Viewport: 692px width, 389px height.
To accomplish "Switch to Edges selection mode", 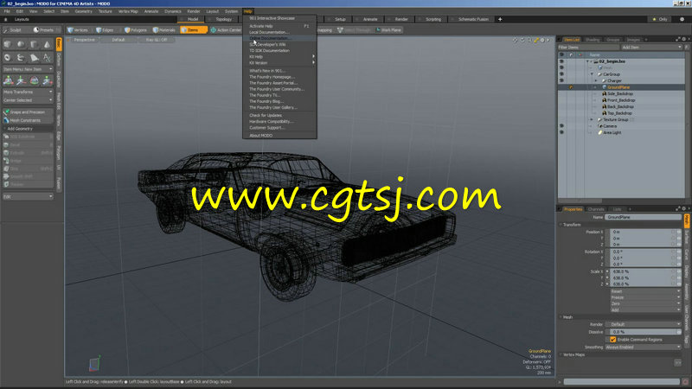I will 105,30.
